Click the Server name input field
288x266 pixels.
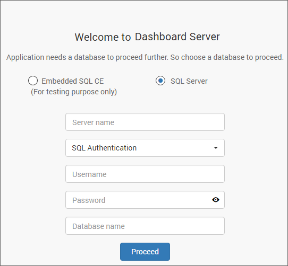coord(145,122)
